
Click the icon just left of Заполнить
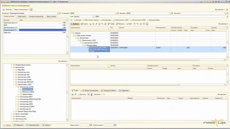(x=92, y=95)
